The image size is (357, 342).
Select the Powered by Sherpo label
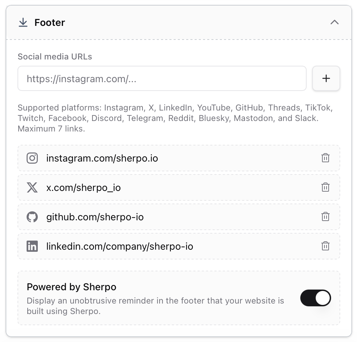(x=71, y=287)
